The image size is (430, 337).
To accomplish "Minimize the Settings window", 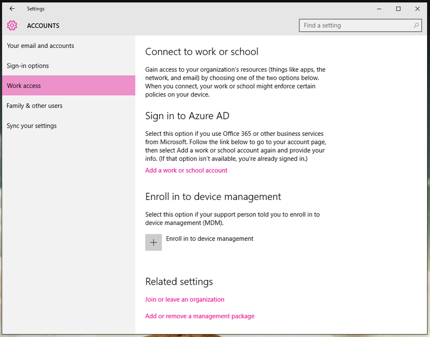I will 379,9.
